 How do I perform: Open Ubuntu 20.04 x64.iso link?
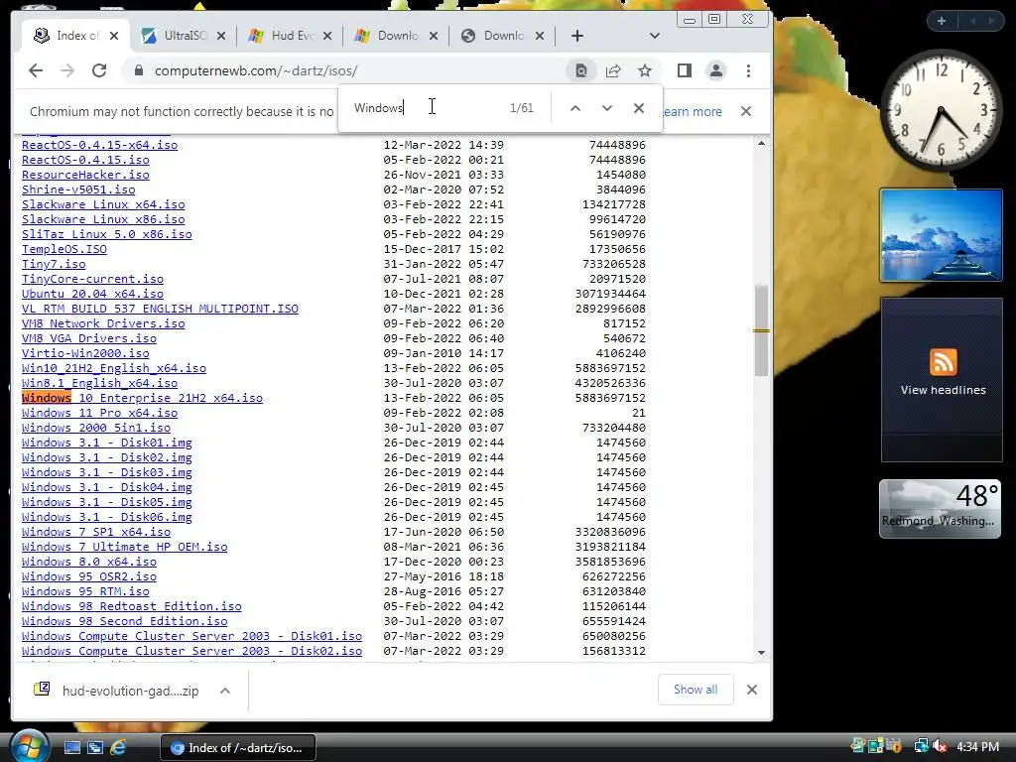coord(92,294)
